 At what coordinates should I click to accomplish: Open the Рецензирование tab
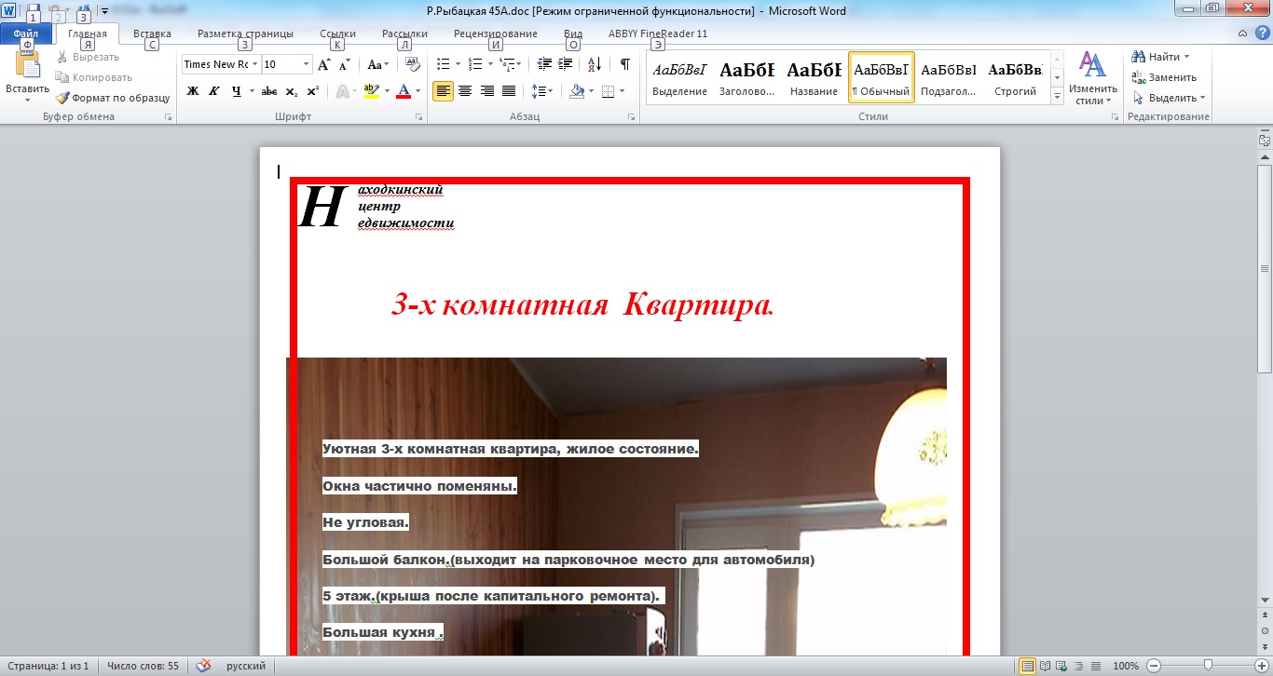(x=495, y=34)
